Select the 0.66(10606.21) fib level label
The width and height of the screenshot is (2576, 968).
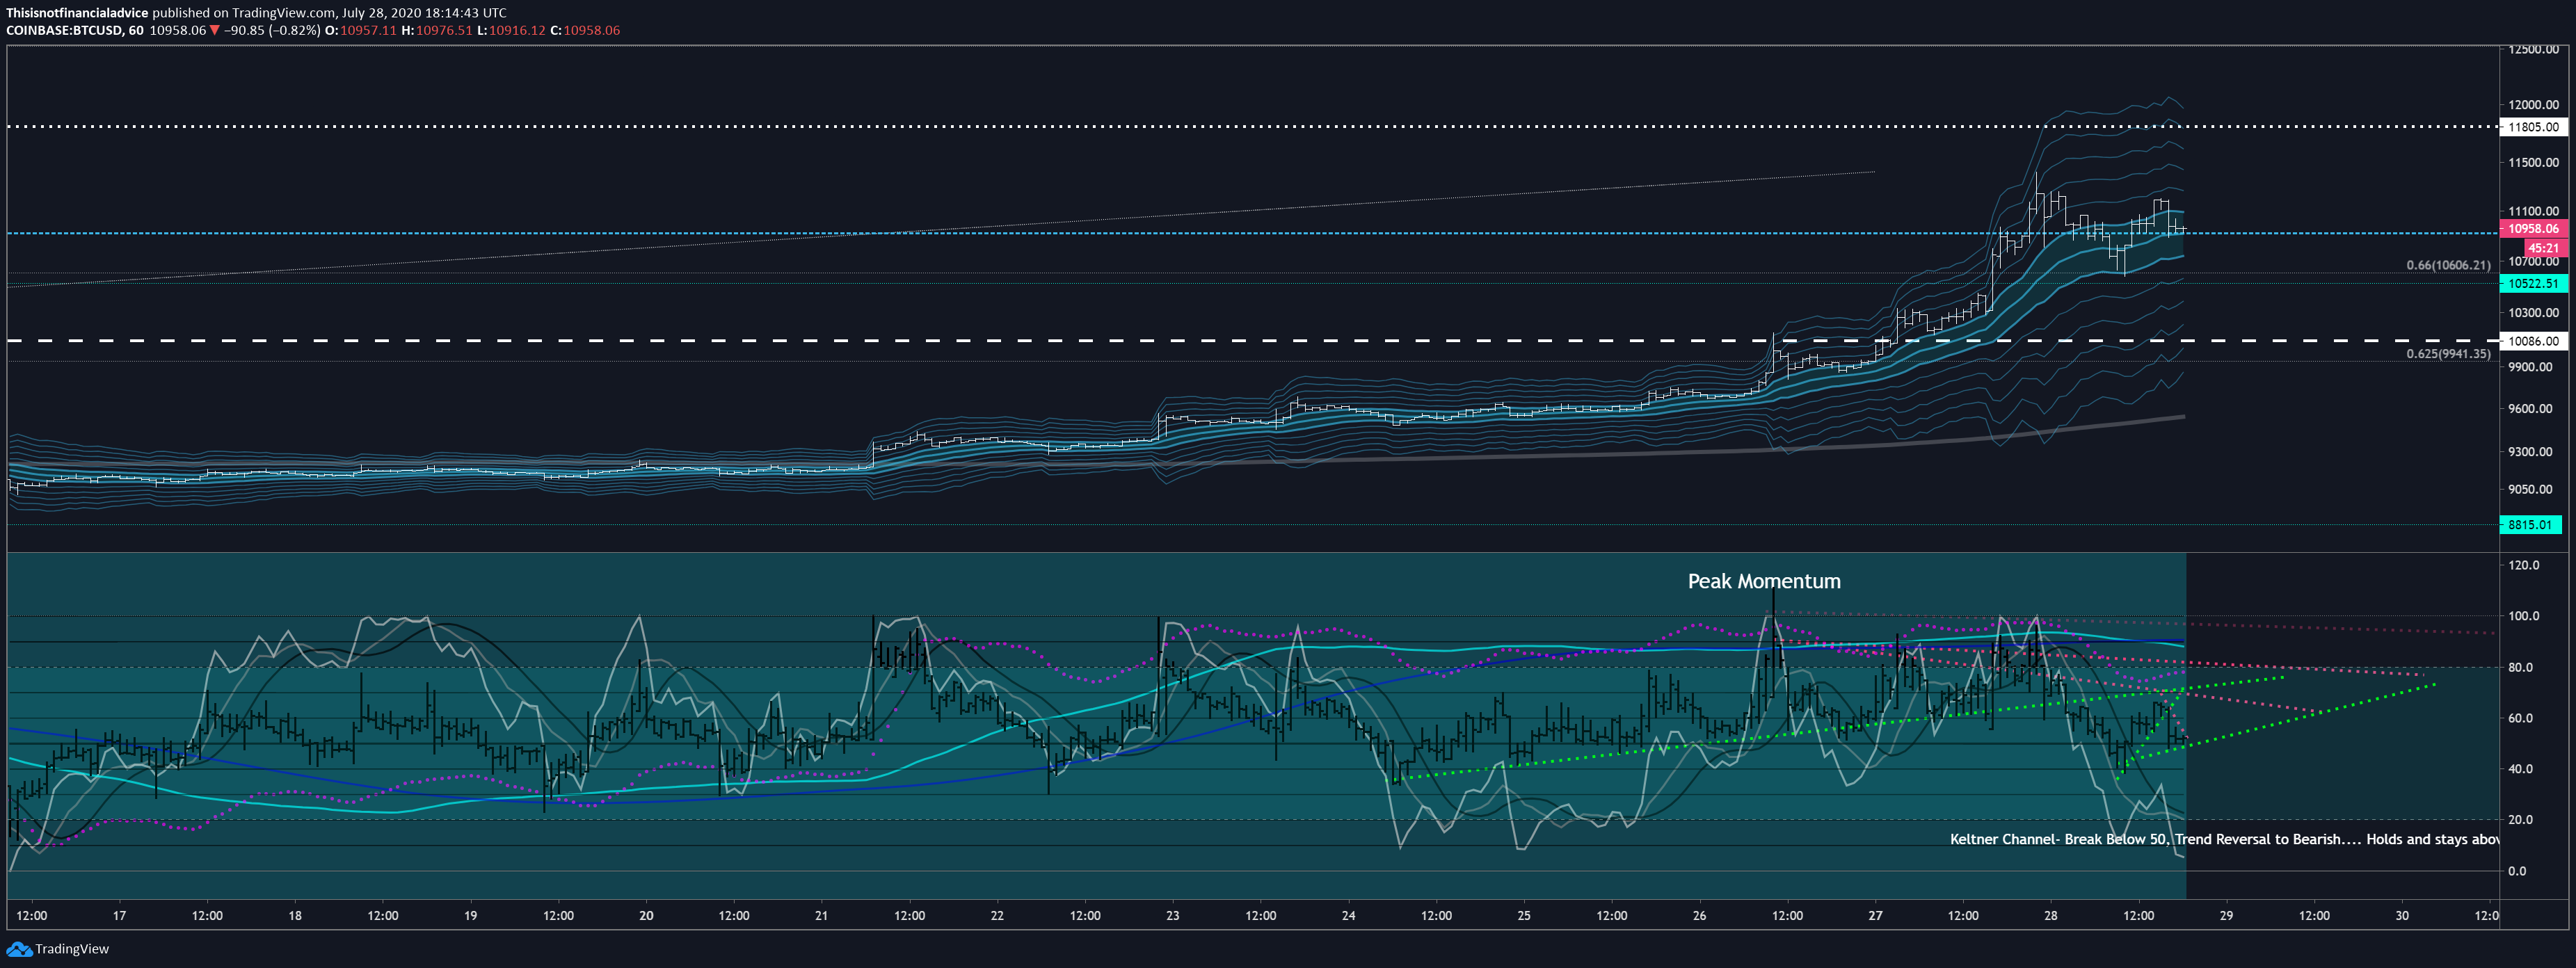click(x=2448, y=265)
